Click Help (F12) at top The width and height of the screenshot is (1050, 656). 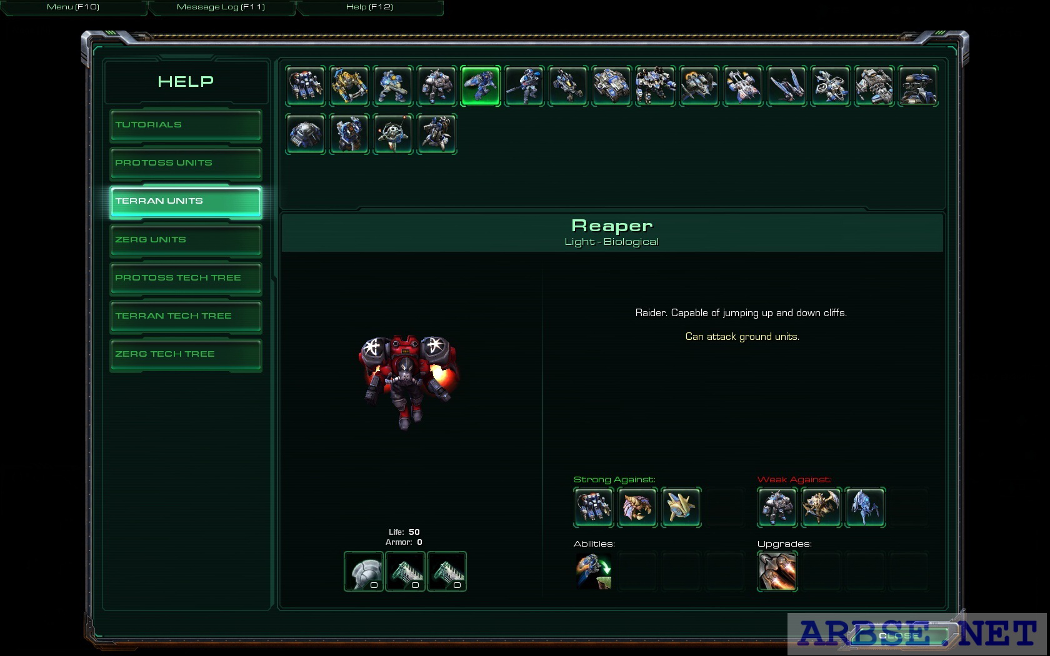click(369, 7)
